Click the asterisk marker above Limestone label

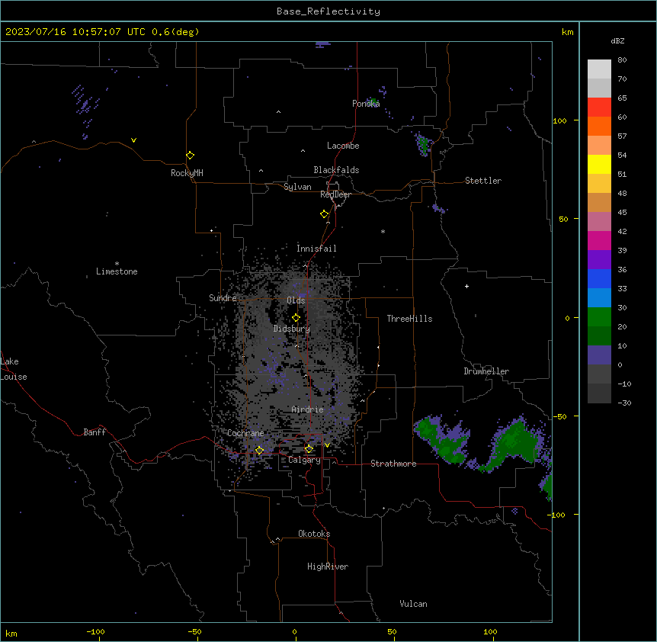tap(117, 264)
